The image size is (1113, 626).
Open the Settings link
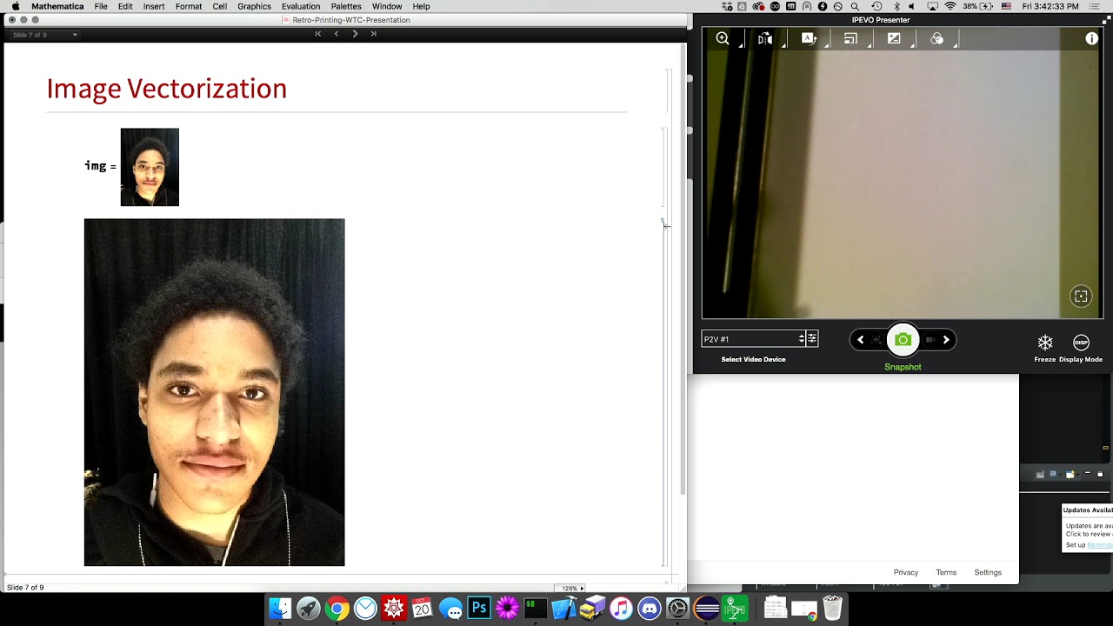click(988, 572)
